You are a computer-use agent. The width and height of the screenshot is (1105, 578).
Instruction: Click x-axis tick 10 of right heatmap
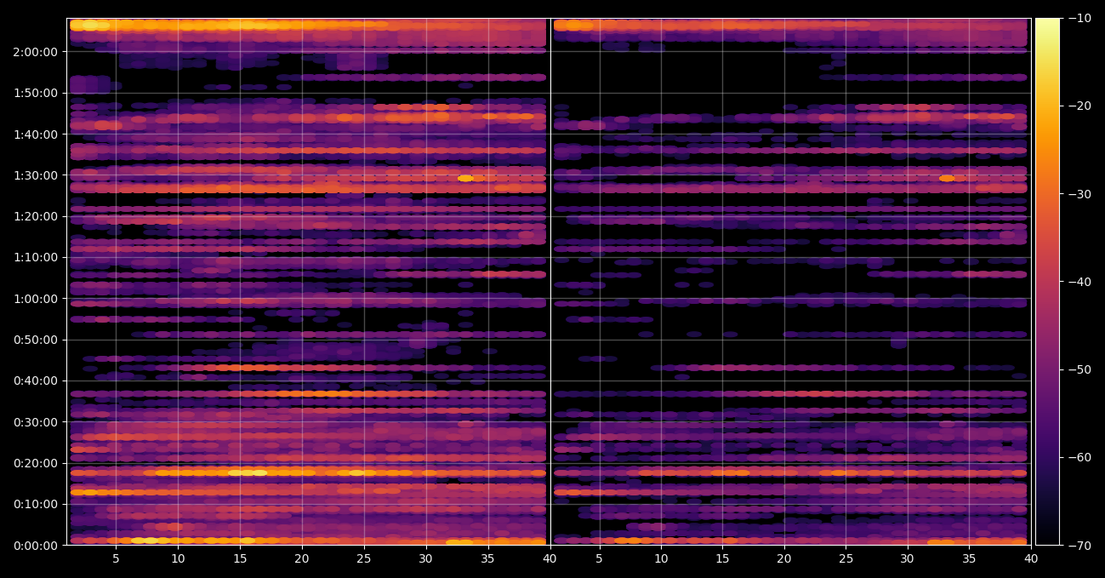661,558
